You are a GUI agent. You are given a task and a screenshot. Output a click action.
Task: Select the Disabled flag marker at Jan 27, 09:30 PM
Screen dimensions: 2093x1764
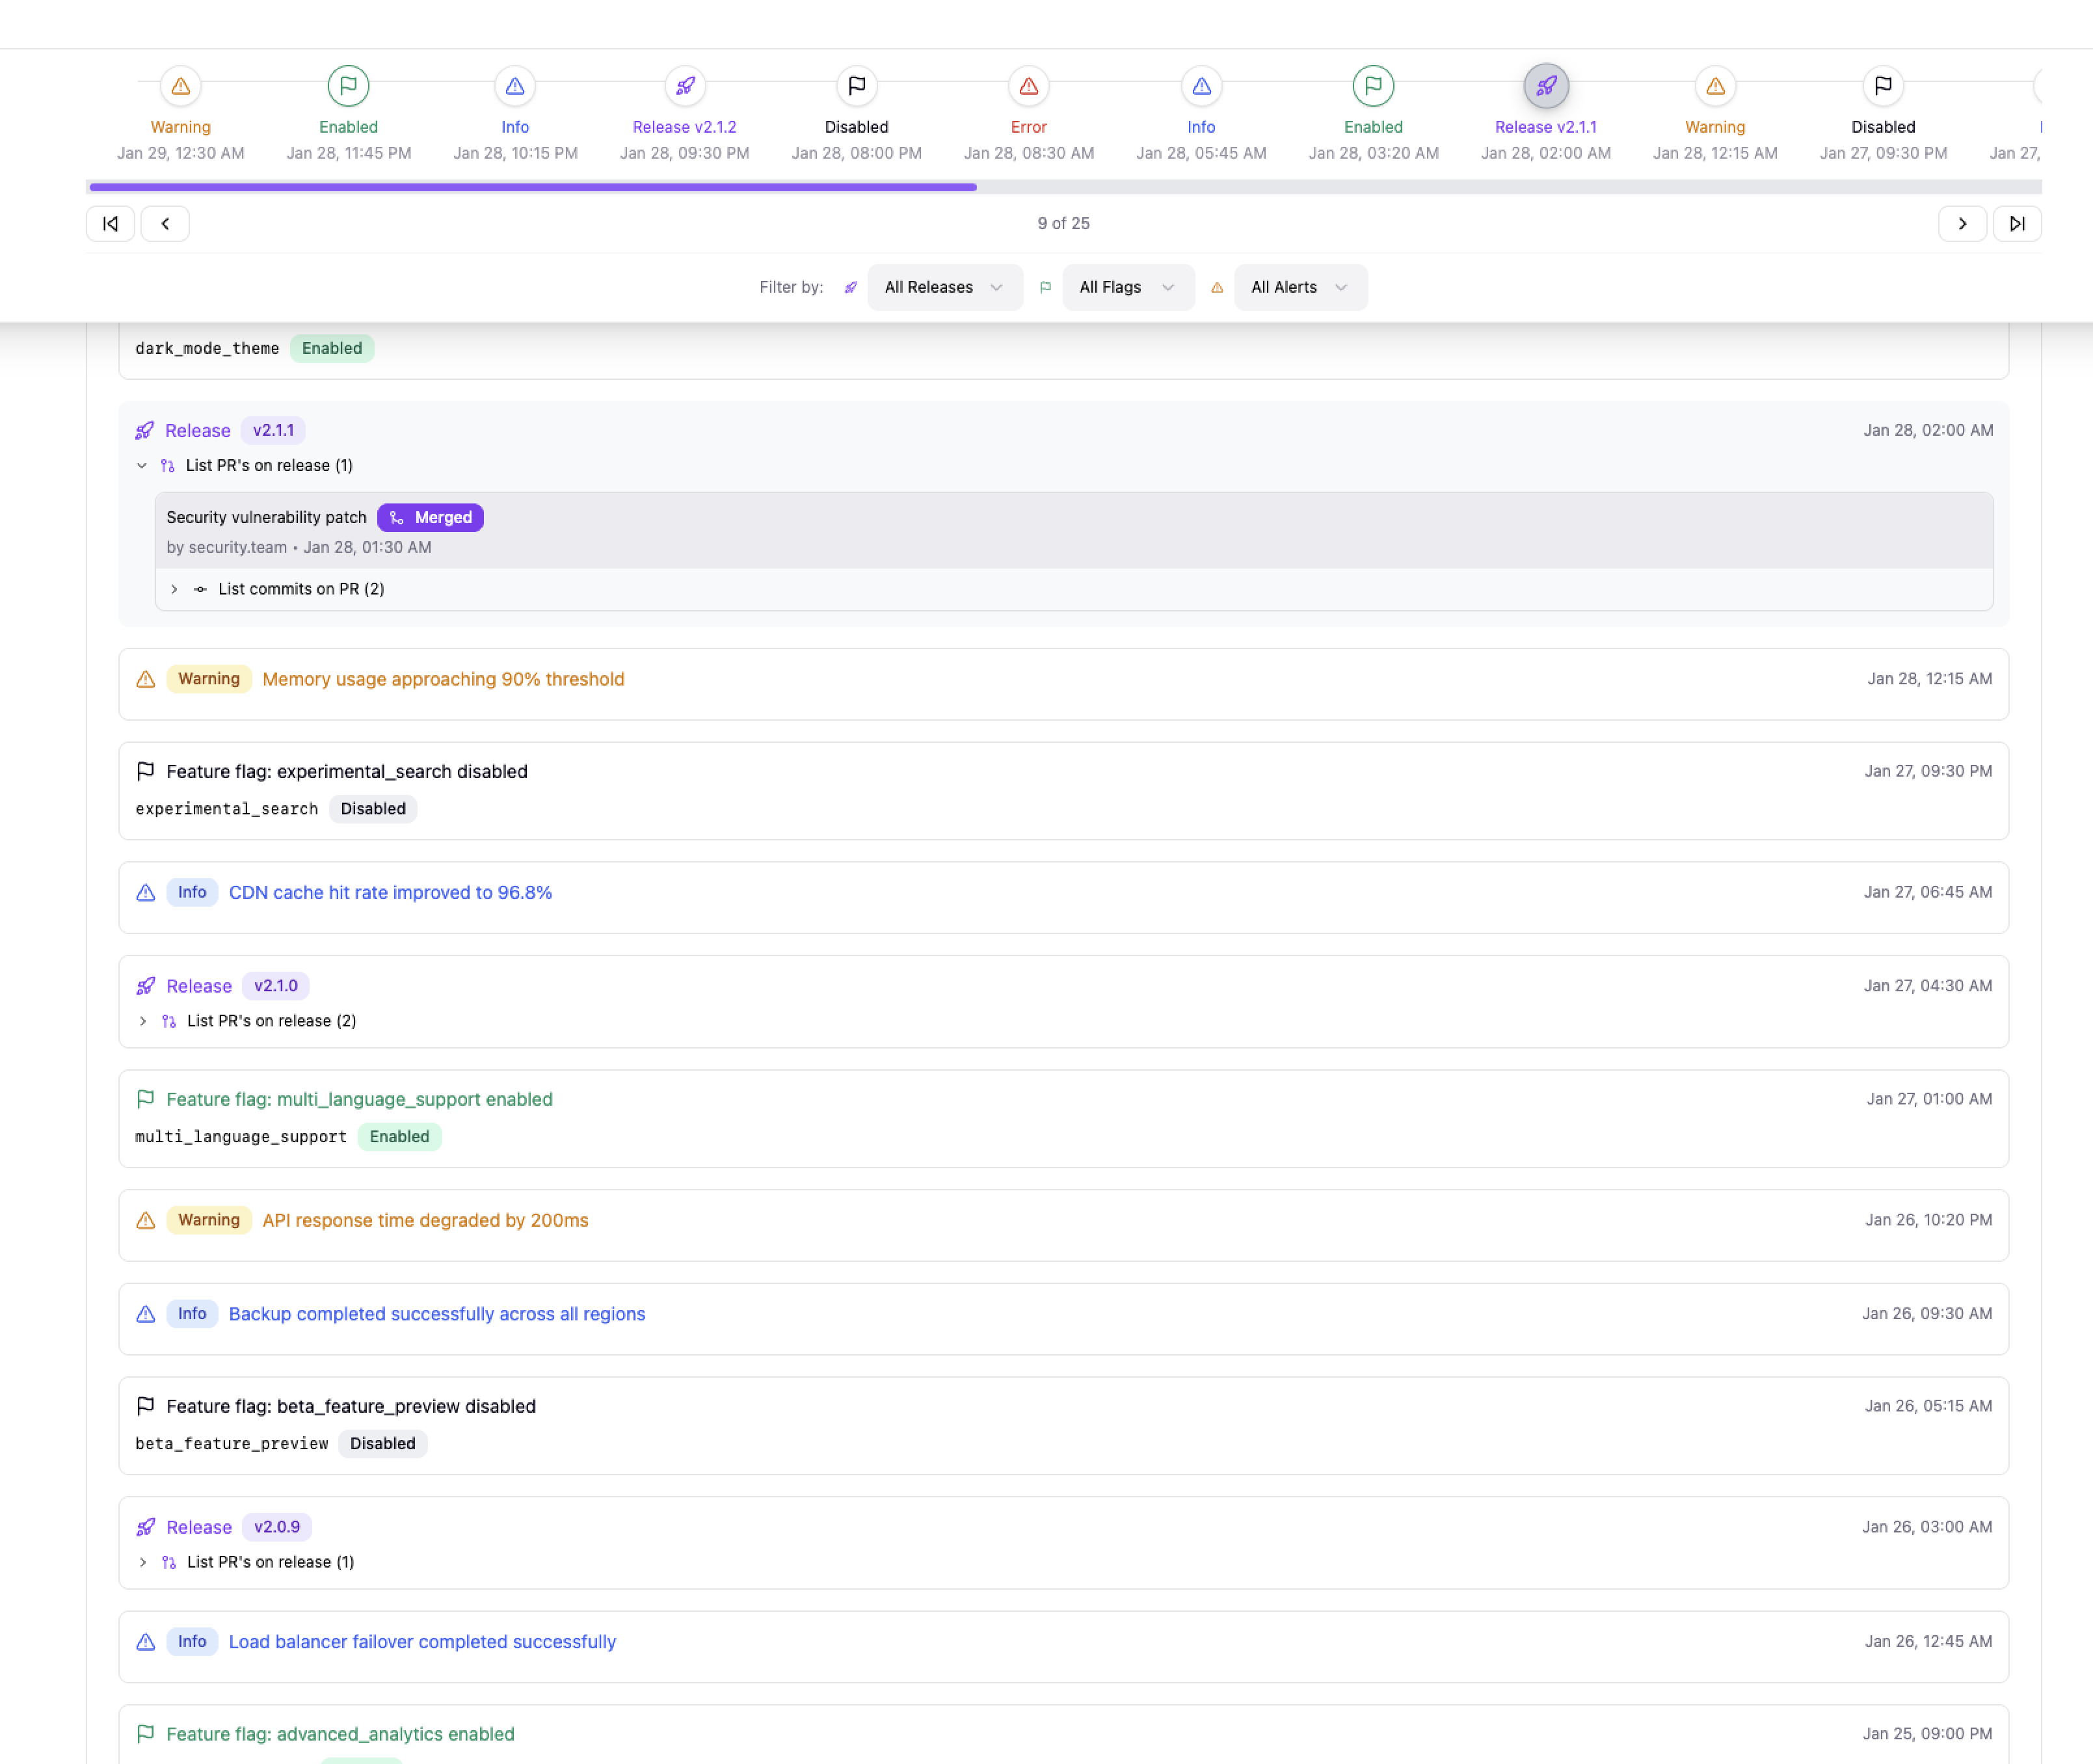click(x=1883, y=86)
